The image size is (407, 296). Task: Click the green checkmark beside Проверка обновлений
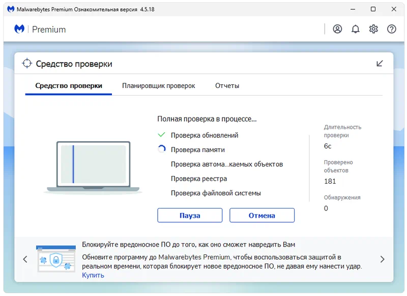[x=161, y=135]
